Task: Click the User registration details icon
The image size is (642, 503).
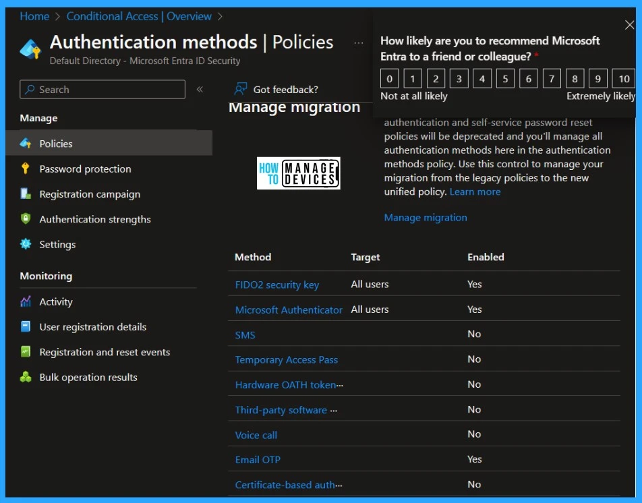Action: [26, 326]
